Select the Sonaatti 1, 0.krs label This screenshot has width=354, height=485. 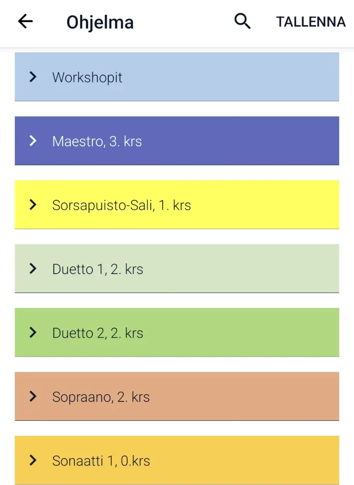pyautogui.click(x=101, y=461)
